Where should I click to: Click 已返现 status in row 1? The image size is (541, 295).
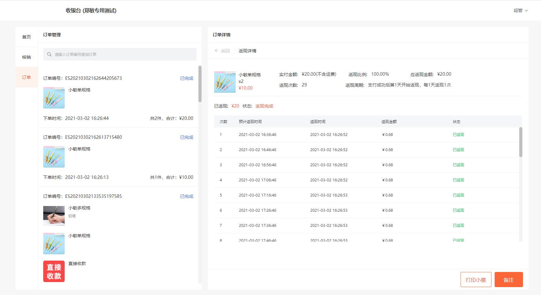coord(458,135)
